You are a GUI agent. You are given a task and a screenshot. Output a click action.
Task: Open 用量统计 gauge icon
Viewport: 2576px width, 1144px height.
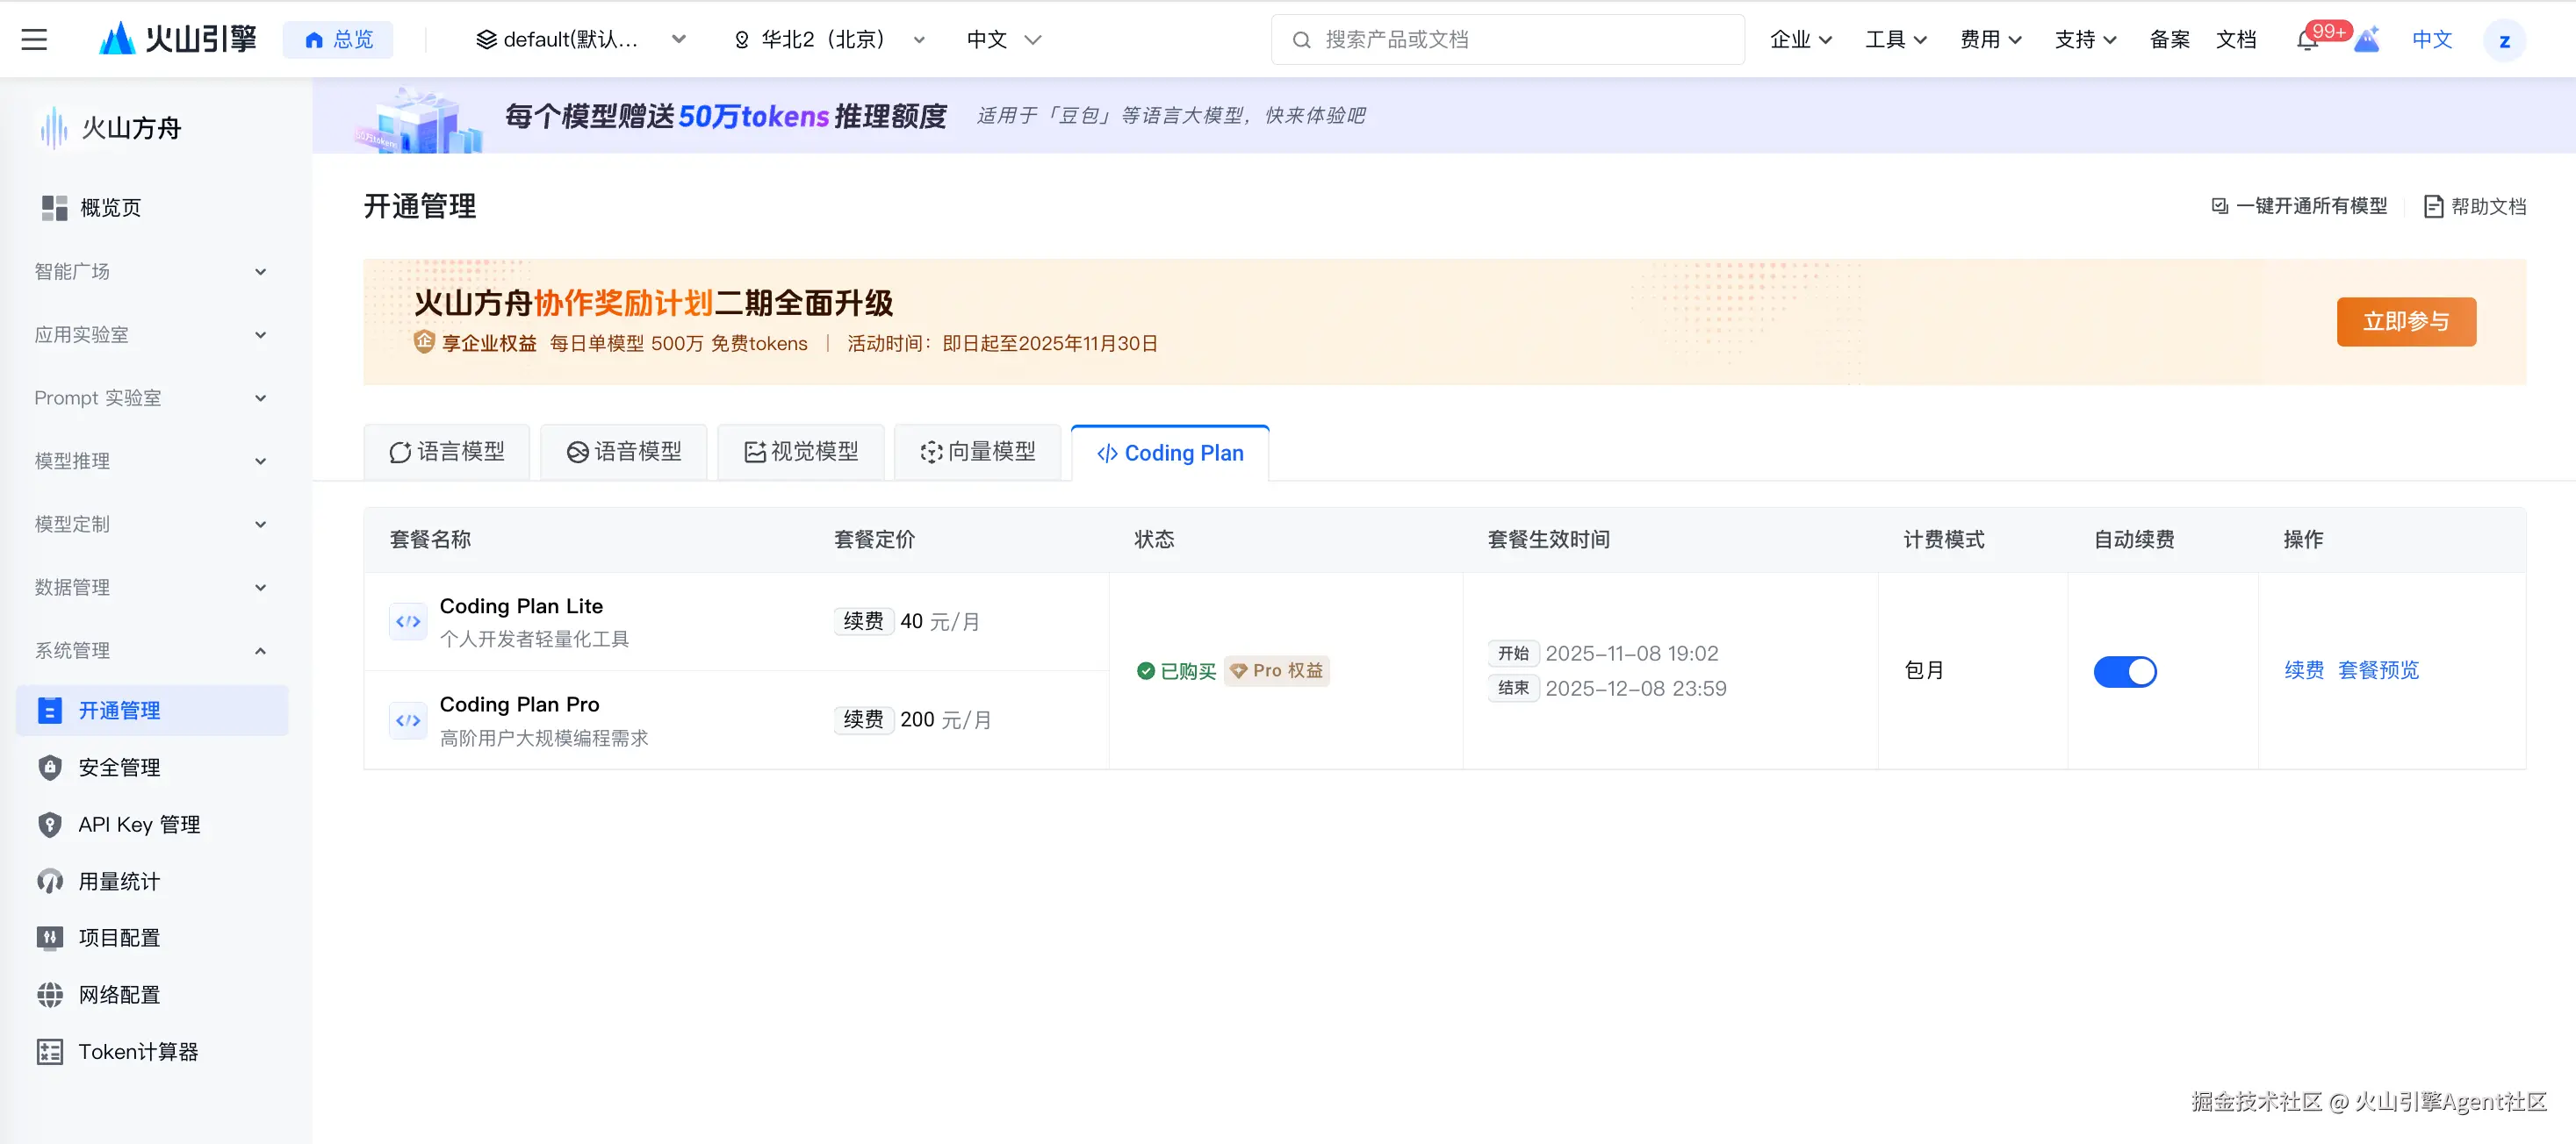tap(50, 881)
